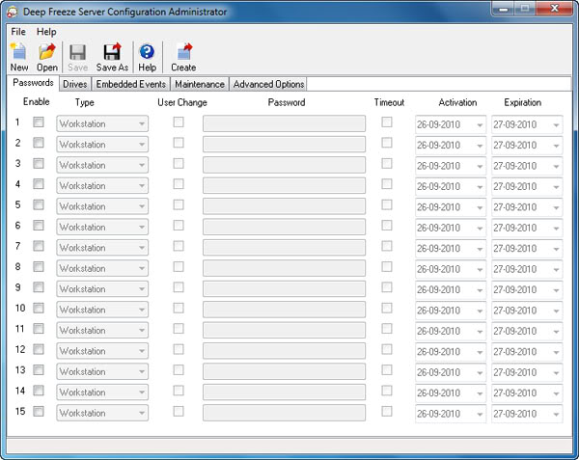Click the Open folder toolbar icon
This screenshot has width=579, height=460.
click(47, 57)
